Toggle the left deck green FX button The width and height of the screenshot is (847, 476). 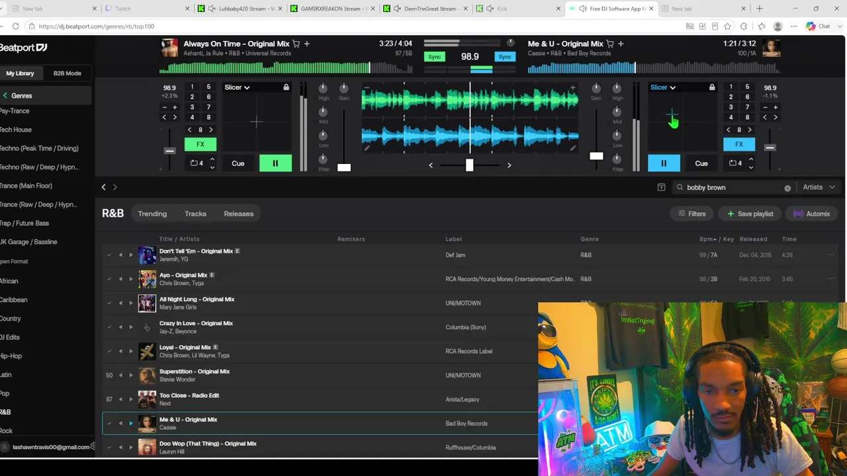(201, 144)
